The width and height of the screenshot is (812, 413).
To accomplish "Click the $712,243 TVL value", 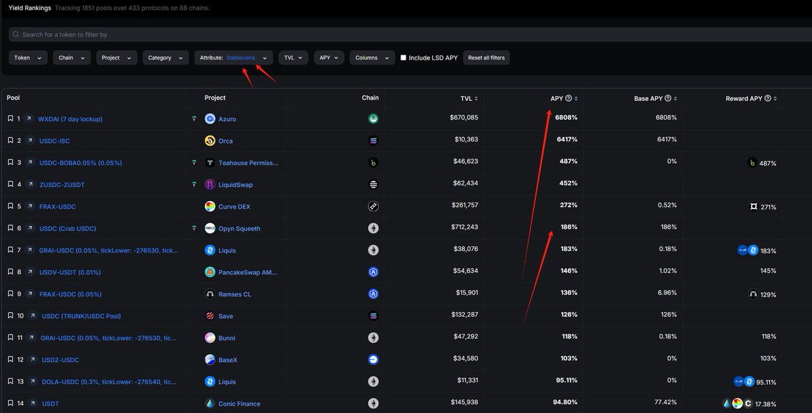I will pyautogui.click(x=464, y=228).
